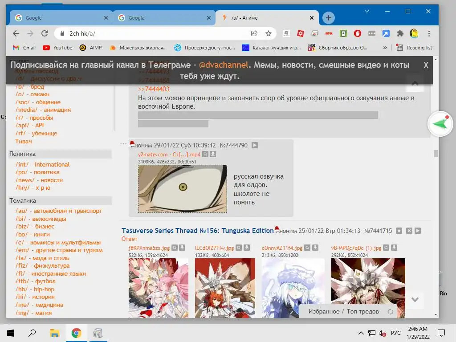Open the Chrome profile avatar

(414, 33)
